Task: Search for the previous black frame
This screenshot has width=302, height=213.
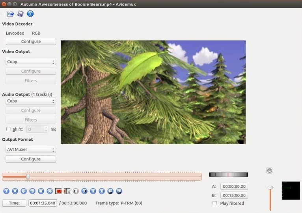Action: click(x=76, y=191)
